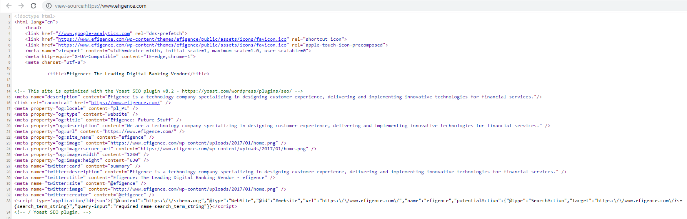This screenshot has width=687, height=219.
Task: Click the meta viewport line
Action: tap(168, 51)
